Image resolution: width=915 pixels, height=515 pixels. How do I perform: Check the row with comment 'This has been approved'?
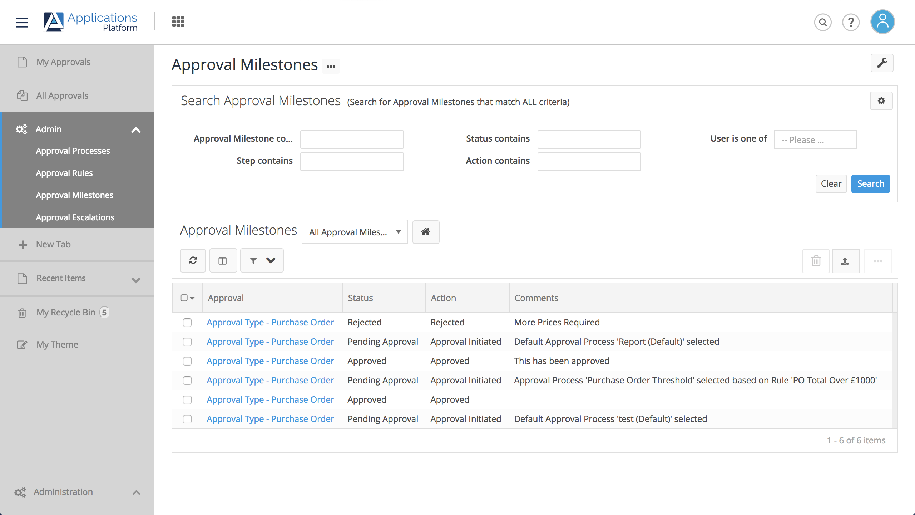coord(187,361)
